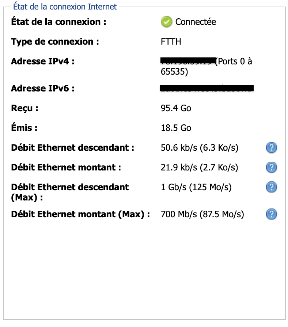Screen dimensions: 288x327
Task: Select the 18.5 Go sent value
Action: pos(176,128)
